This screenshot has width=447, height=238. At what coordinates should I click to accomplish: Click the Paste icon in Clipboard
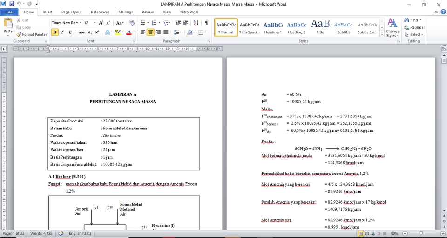pos(8,23)
